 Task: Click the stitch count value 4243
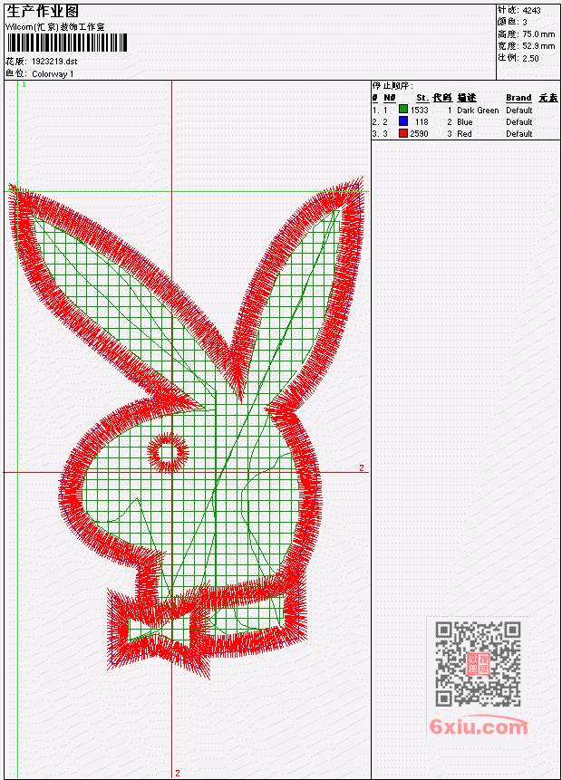[532, 11]
